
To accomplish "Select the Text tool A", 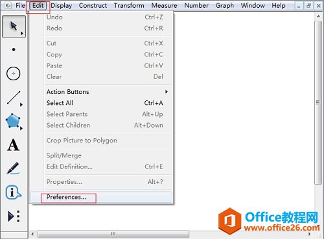I will coord(14,145).
